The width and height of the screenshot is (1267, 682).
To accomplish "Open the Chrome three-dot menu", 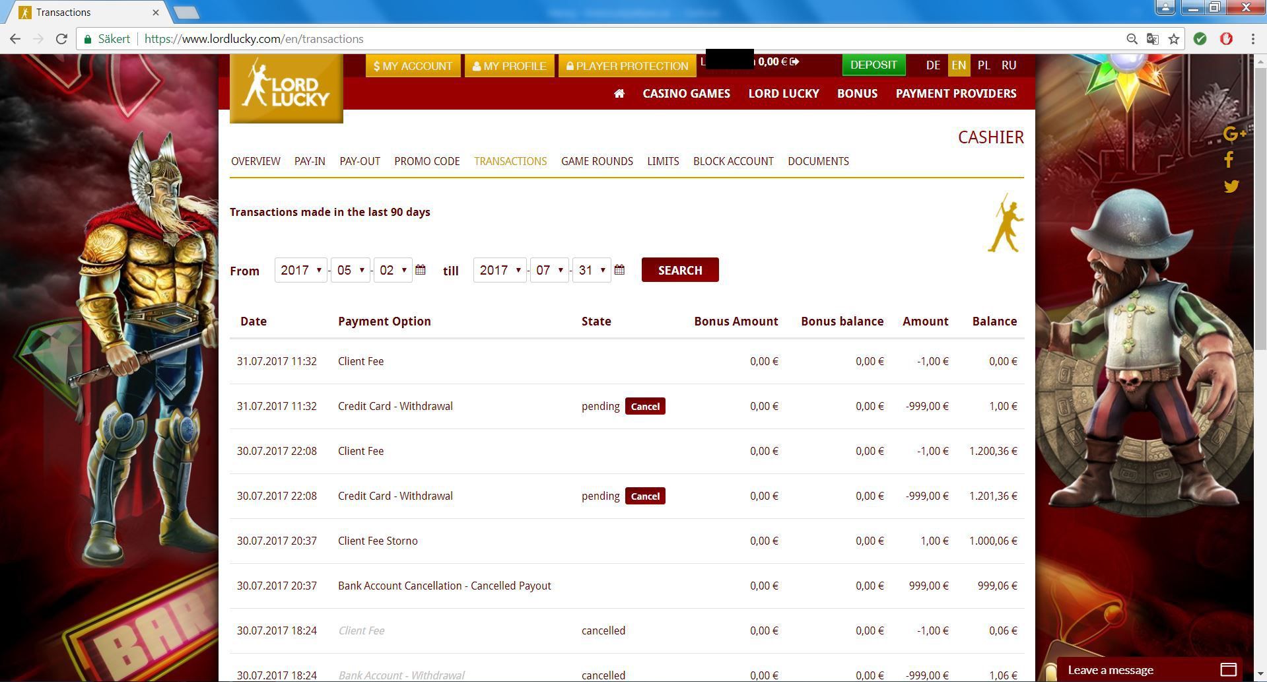I will point(1252,39).
